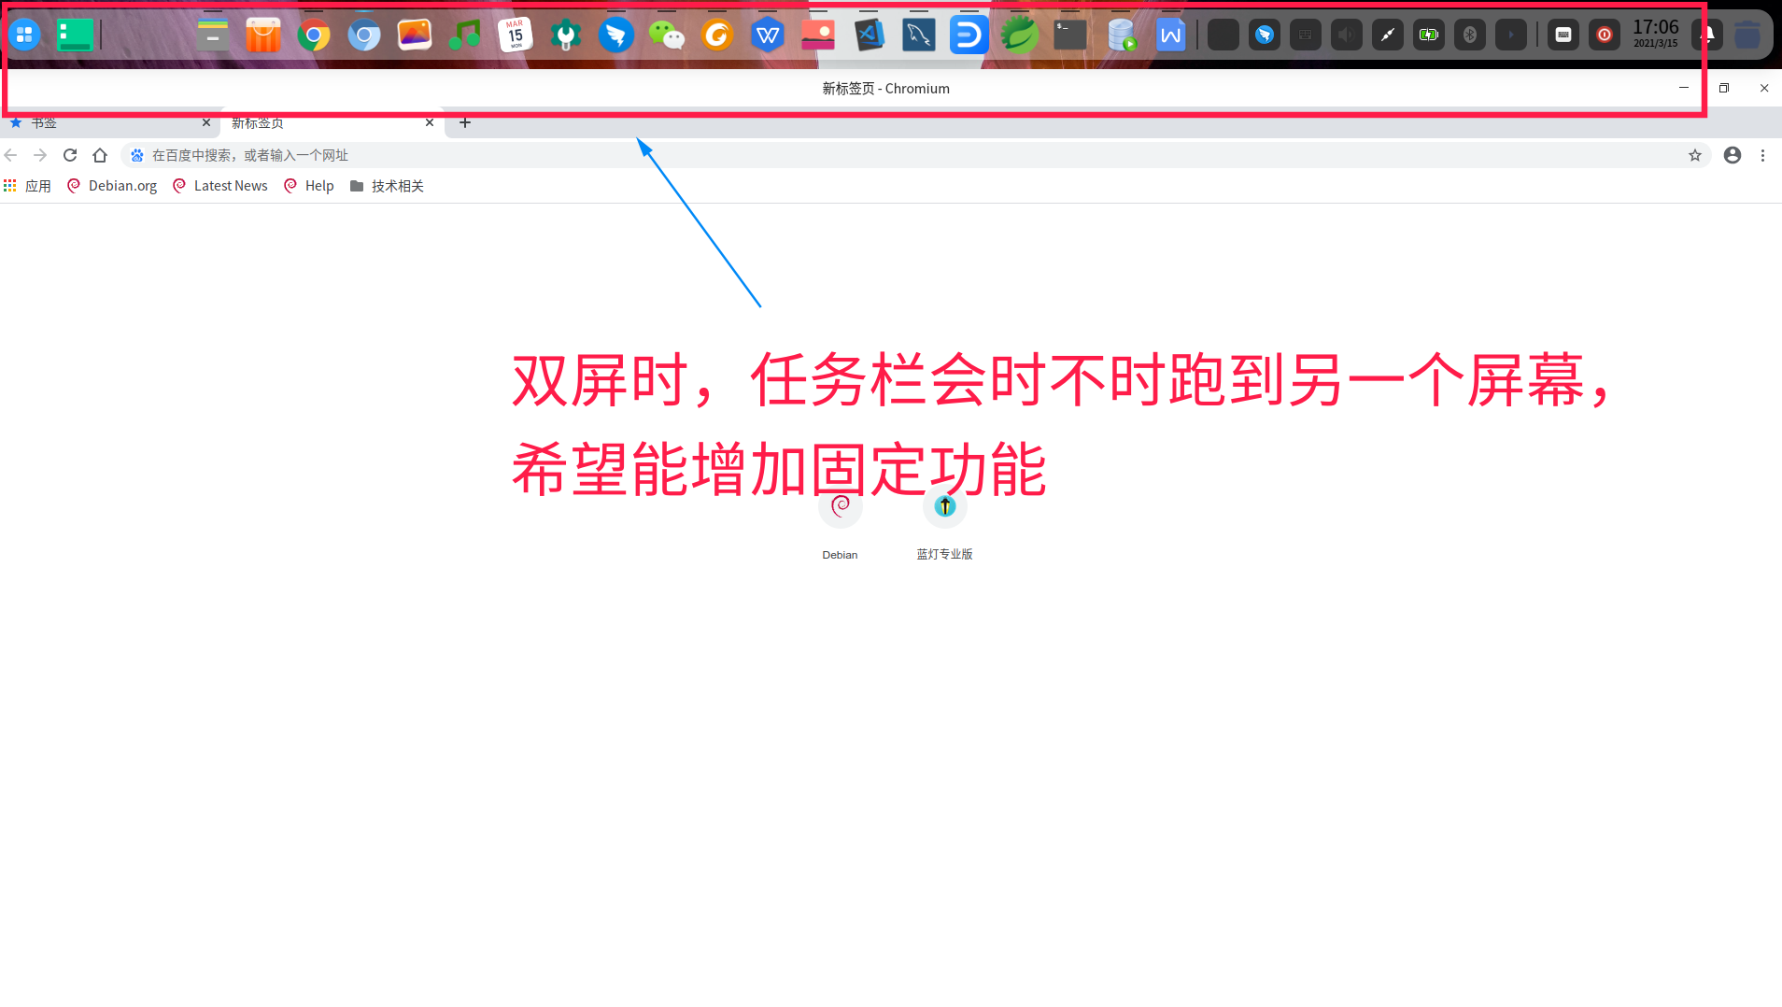Open the orange App Store bag icon
This screenshot has width=1782, height=1007.
point(263,35)
